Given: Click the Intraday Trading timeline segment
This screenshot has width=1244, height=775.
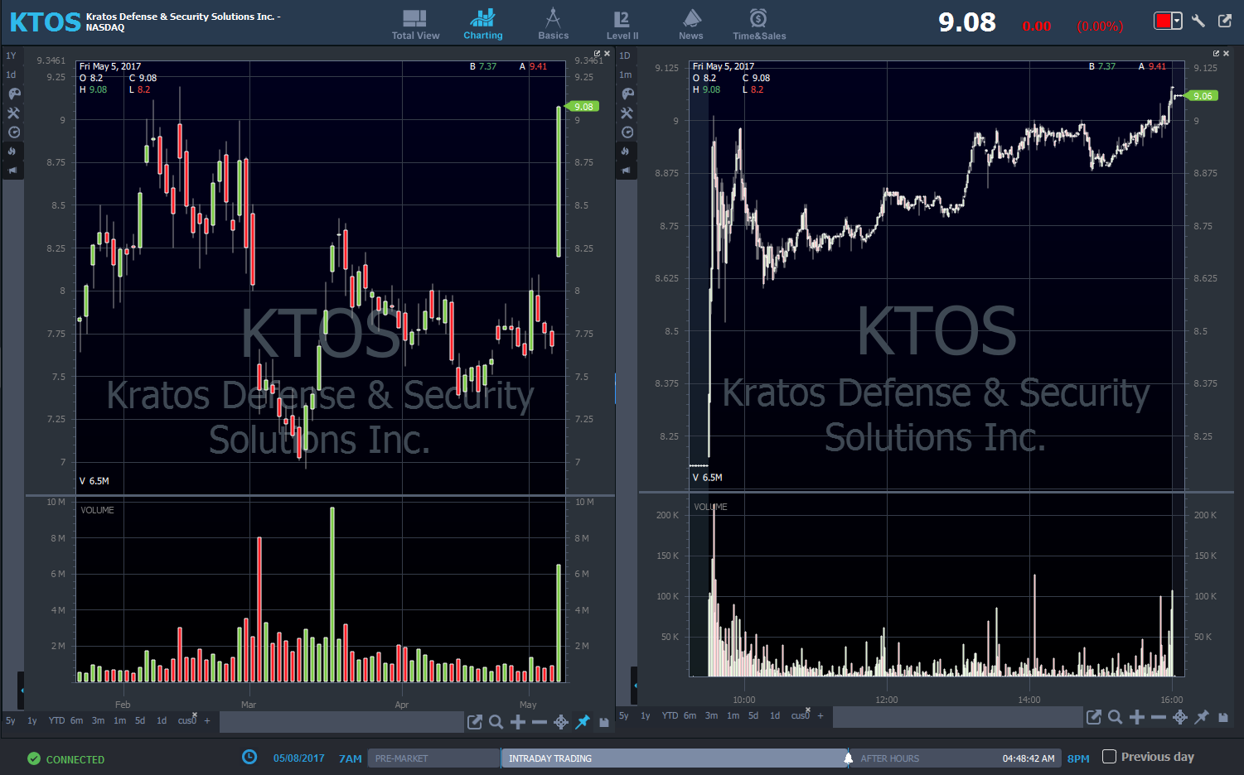Looking at the screenshot, I should pos(674,758).
